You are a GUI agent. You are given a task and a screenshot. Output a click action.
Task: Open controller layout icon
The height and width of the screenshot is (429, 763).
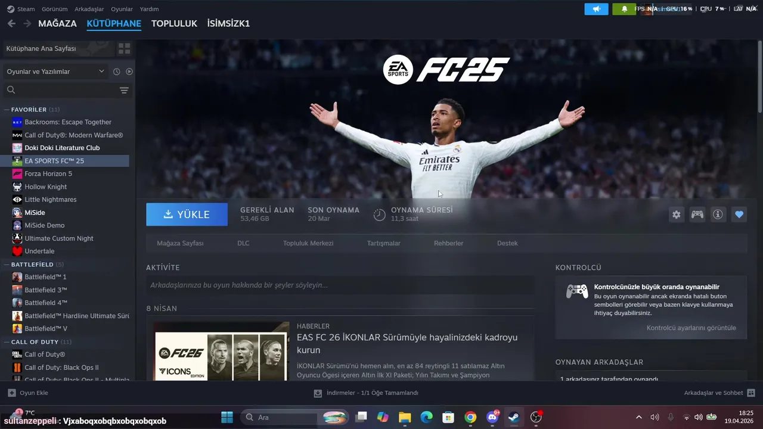697,214
